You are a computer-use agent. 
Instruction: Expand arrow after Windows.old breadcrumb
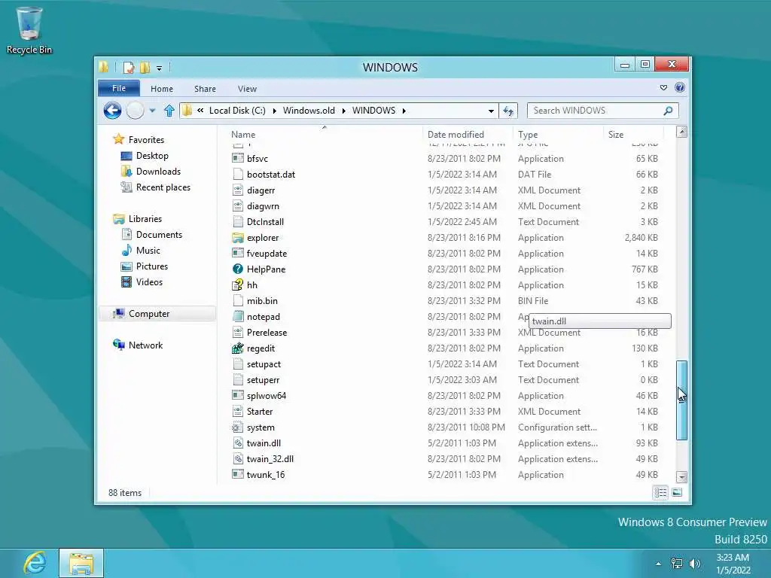(343, 111)
